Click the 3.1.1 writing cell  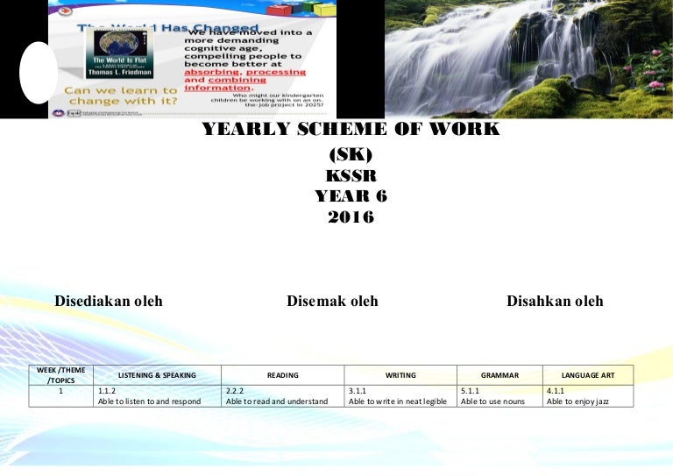400,395
